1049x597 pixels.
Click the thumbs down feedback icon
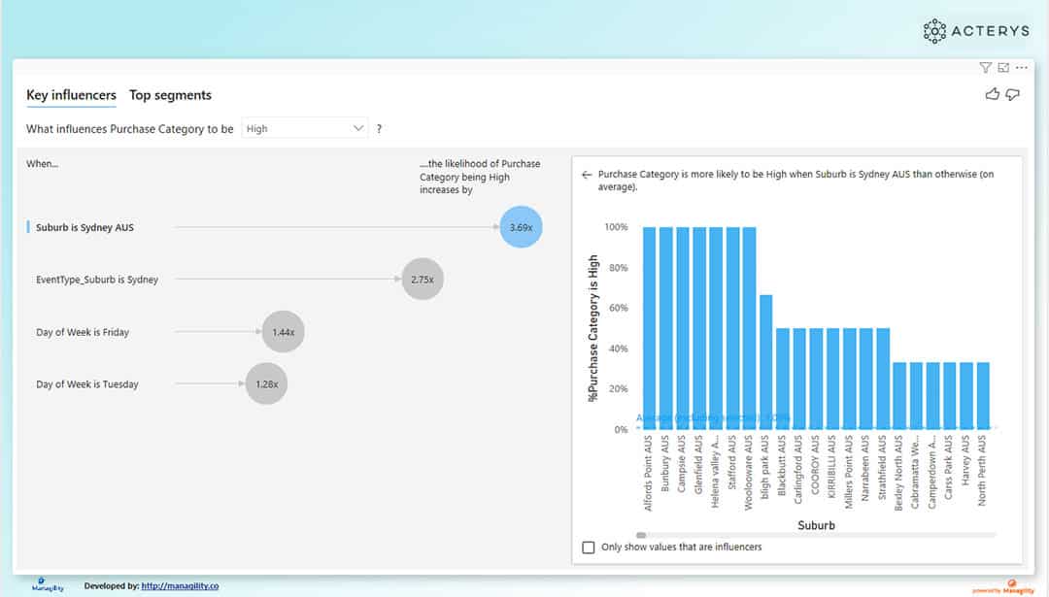pos(1012,94)
